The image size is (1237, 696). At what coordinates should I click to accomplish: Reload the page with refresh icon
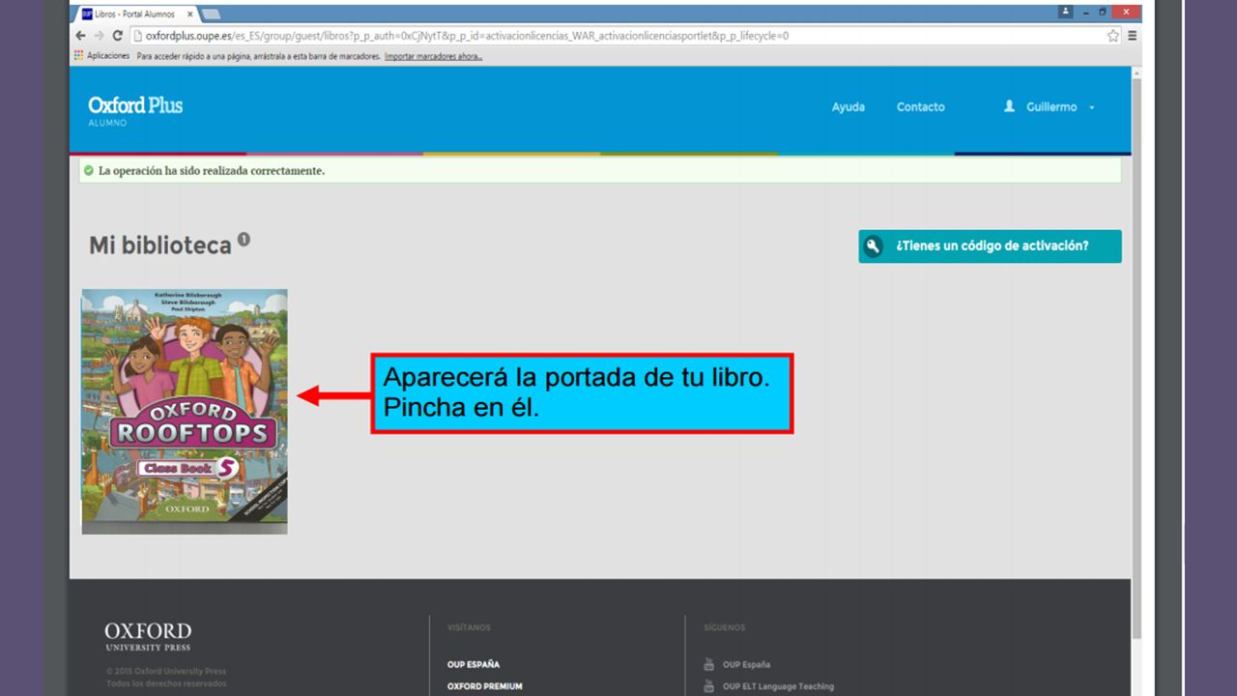point(117,36)
